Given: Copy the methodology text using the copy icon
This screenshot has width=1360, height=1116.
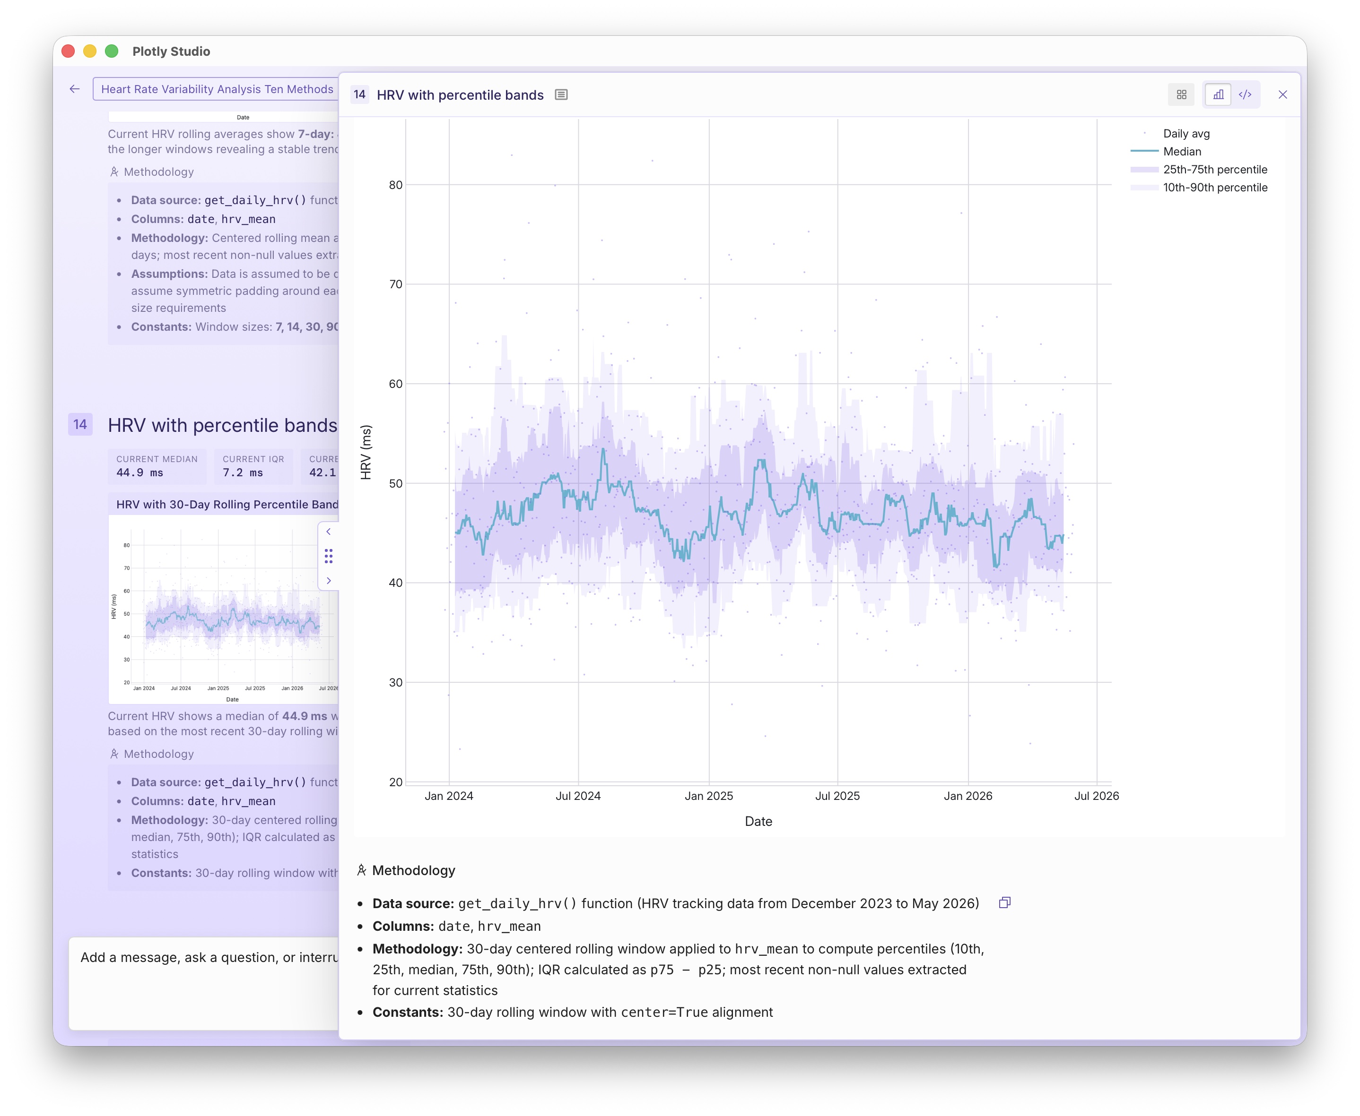Looking at the screenshot, I should click(1004, 902).
